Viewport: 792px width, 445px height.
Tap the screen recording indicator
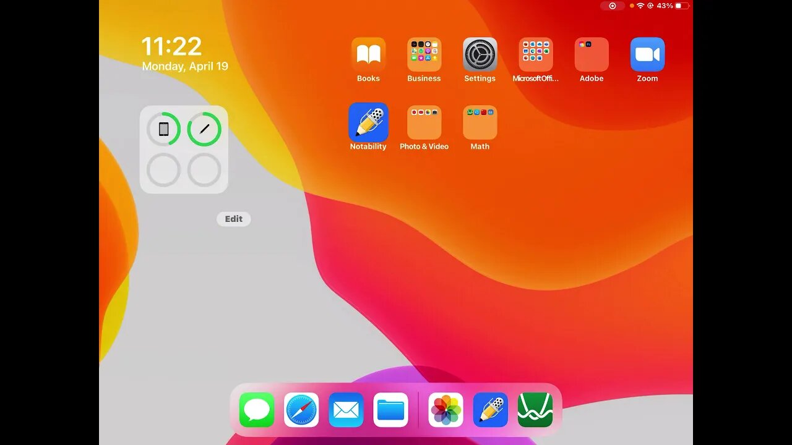pyautogui.click(x=613, y=6)
